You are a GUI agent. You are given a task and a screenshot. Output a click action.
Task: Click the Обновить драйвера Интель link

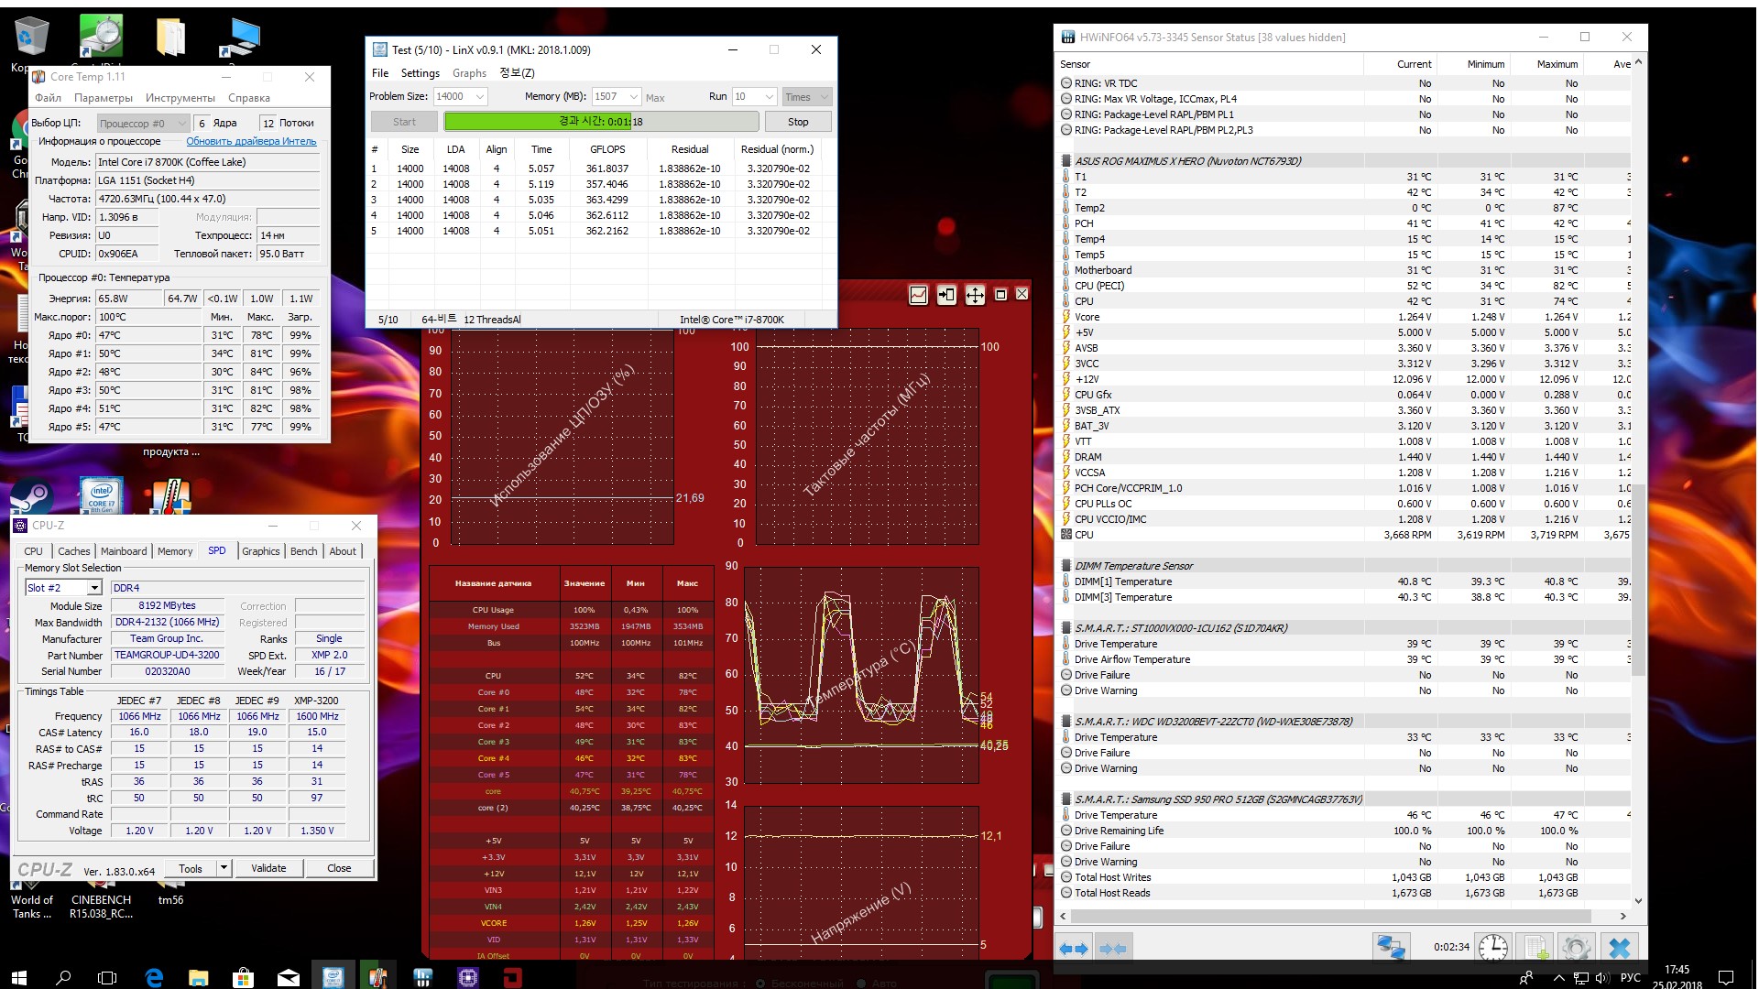(x=251, y=141)
